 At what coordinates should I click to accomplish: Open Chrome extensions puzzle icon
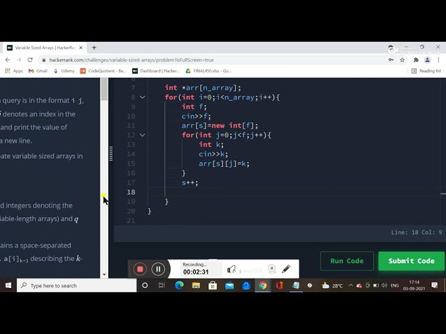[x=416, y=60]
